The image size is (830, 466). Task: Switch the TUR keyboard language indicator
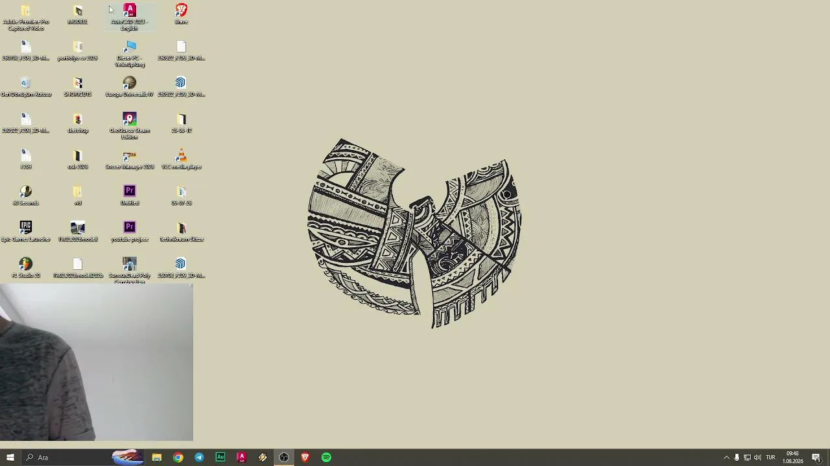pyautogui.click(x=770, y=458)
